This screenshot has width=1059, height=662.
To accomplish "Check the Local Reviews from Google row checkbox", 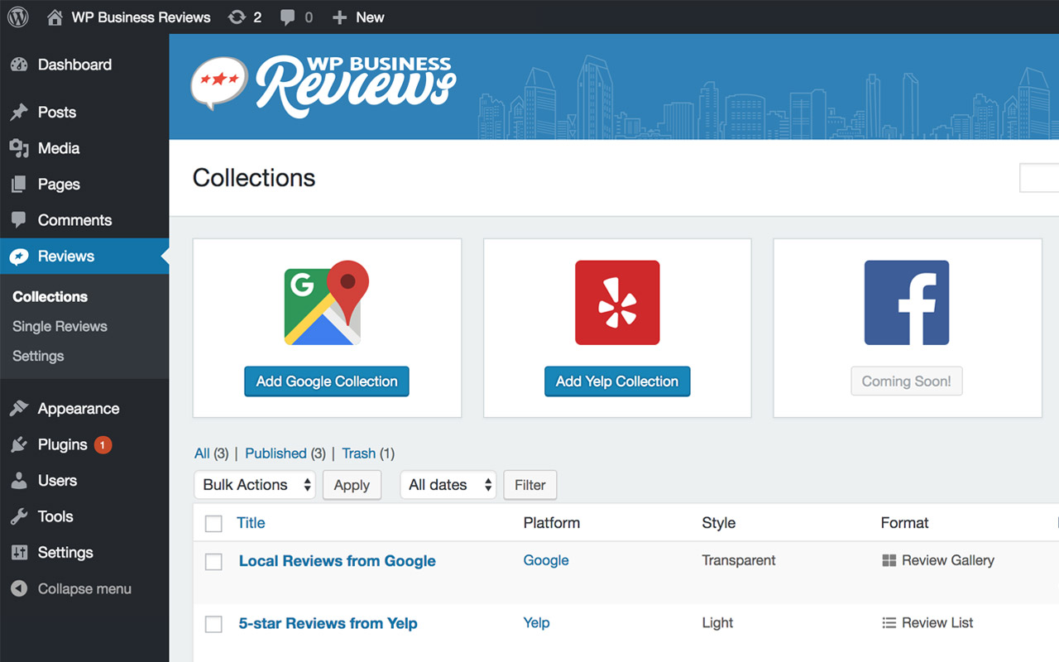I will tap(213, 562).
